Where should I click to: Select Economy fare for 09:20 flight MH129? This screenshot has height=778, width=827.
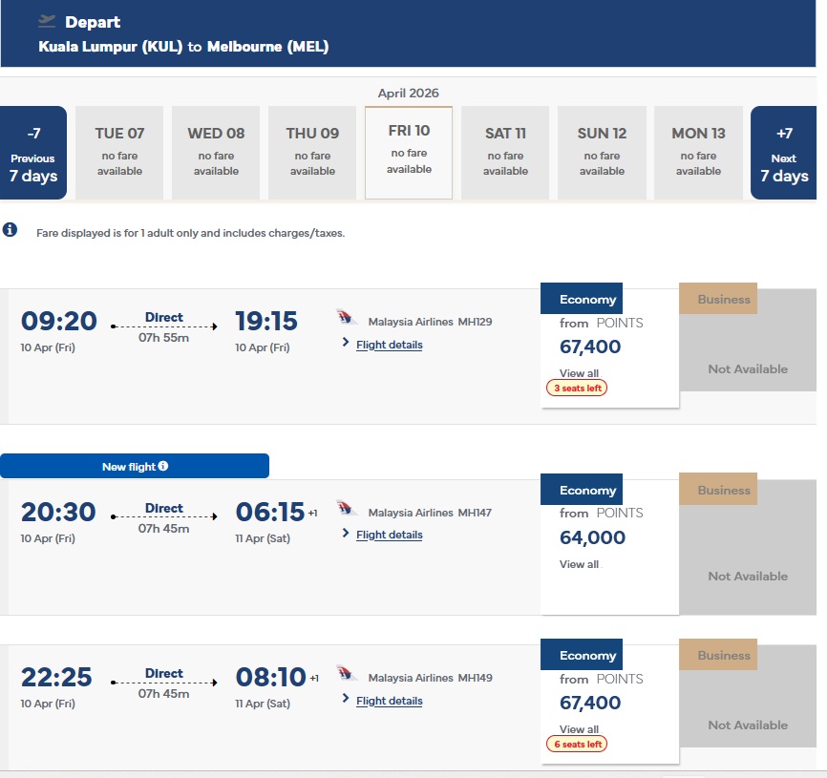[609, 346]
